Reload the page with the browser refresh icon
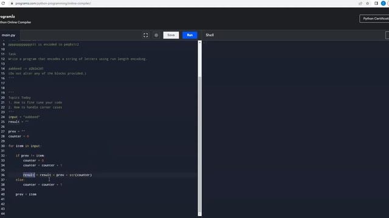The image size is (389, 218). [x=3, y=4]
